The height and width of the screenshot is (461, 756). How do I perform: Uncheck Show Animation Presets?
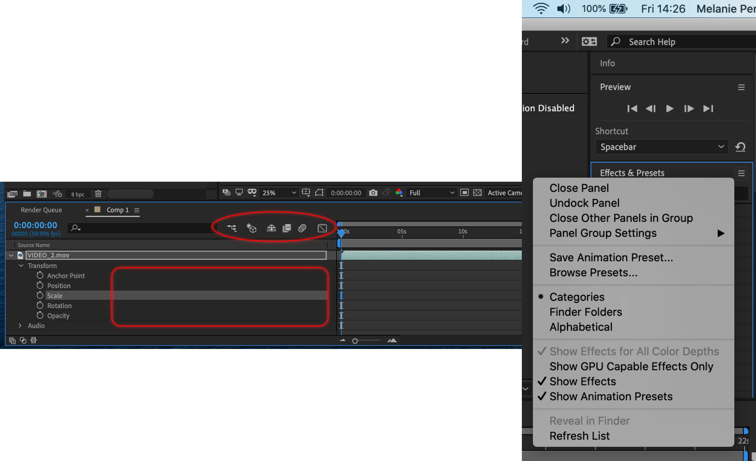pos(611,396)
